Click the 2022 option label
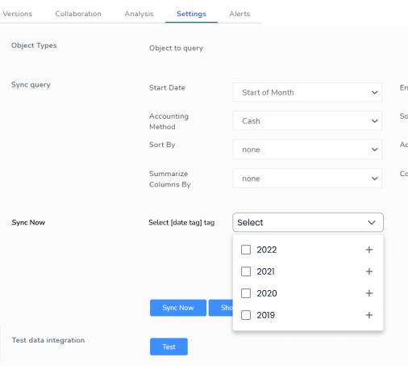Image resolution: width=408 pixels, height=366 pixels. (267, 250)
